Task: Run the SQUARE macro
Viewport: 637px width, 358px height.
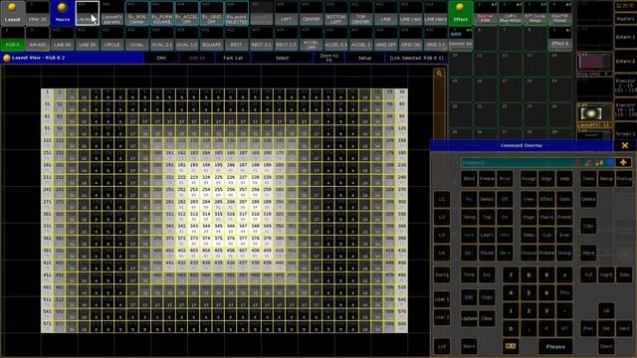Action: 212,39
